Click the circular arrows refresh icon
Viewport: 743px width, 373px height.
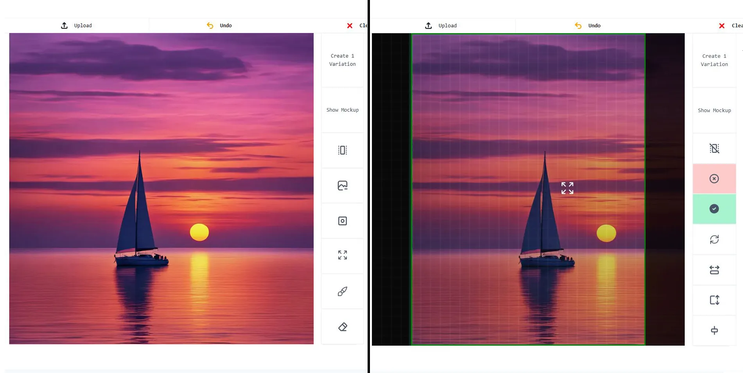(x=714, y=239)
